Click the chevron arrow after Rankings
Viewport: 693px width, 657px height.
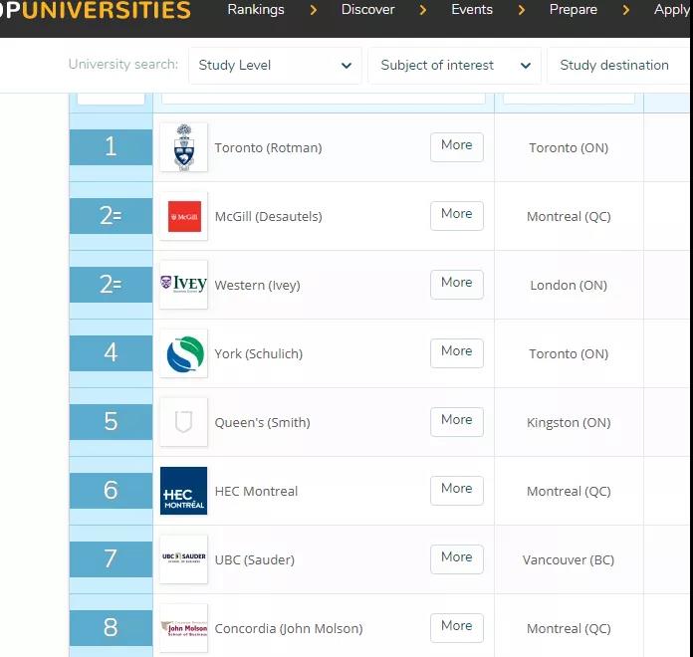pos(314,10)
